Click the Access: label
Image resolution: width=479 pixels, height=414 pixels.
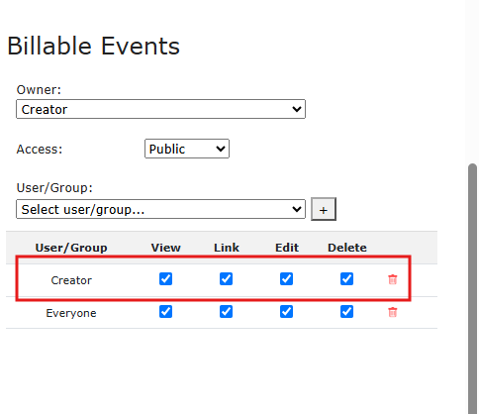tap(40, 150)
